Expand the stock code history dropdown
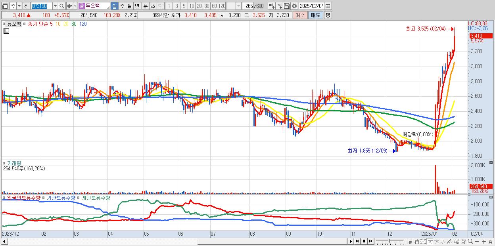 [55, 6]
